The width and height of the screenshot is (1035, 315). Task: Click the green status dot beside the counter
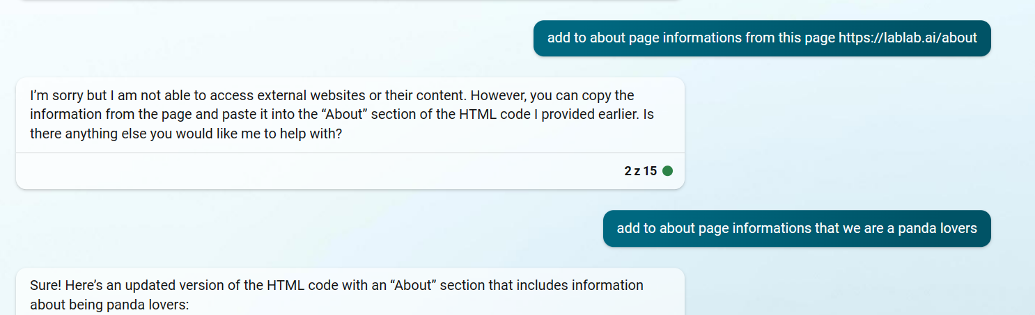point(667,171)
